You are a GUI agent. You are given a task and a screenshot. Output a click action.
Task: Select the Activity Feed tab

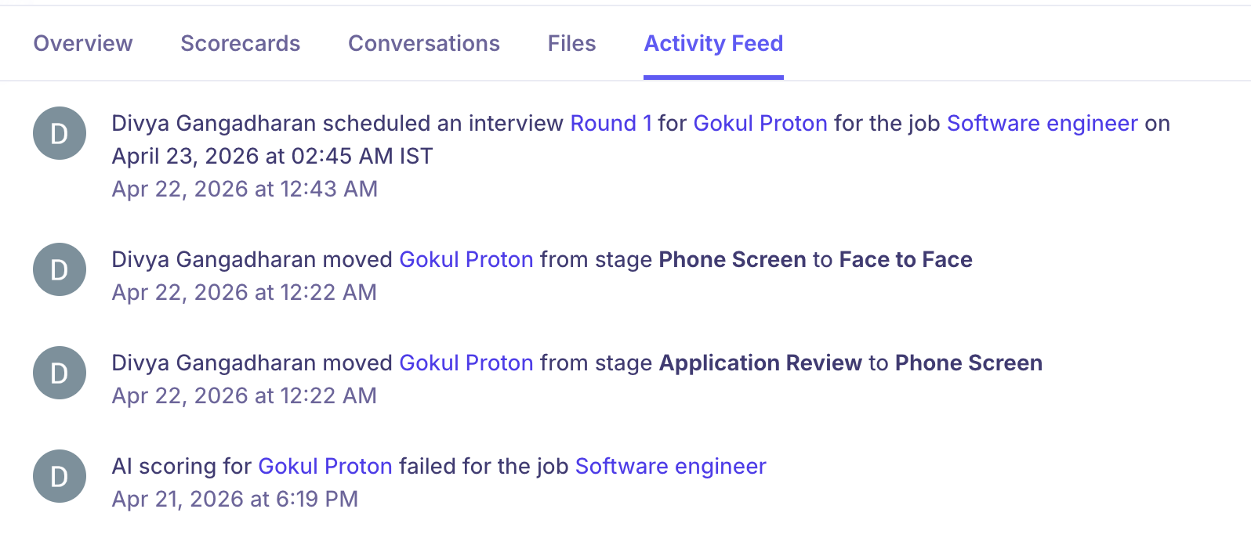point(713,43)
